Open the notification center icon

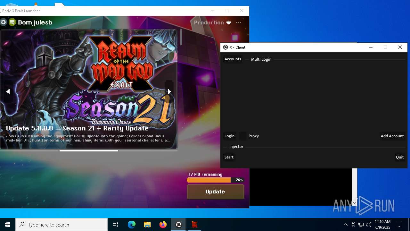[x=399, y=225]
